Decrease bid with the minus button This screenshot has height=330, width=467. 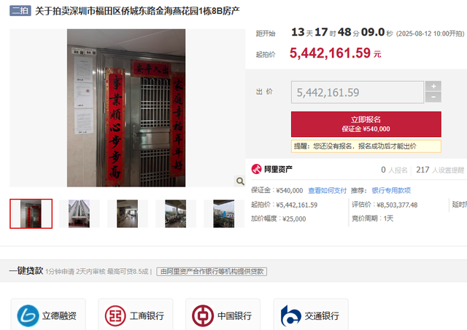click(433, 97)
